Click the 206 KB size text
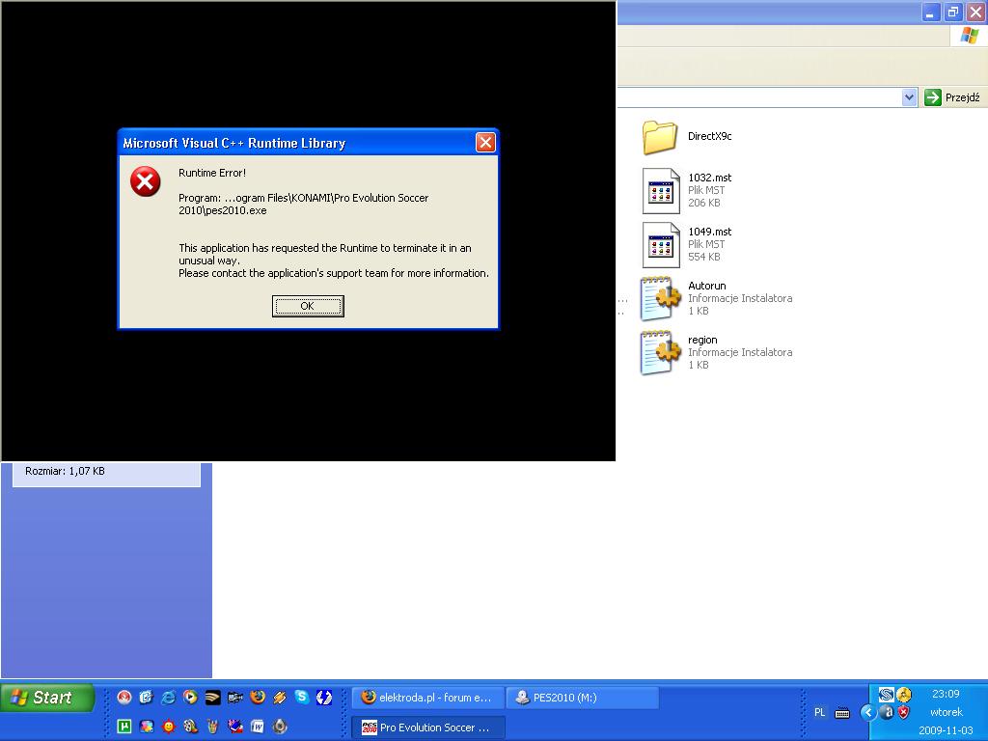The height and width of the screenshot is (741, 988). point(703,203)
